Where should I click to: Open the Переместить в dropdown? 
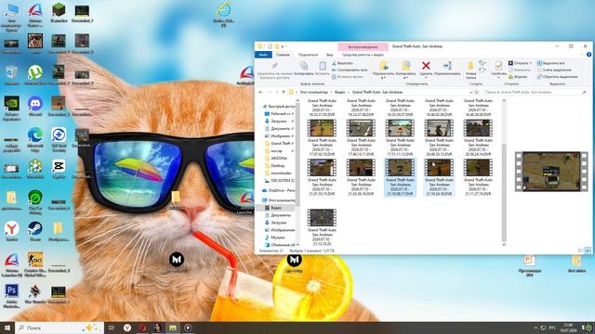click(x=383, y=78)
